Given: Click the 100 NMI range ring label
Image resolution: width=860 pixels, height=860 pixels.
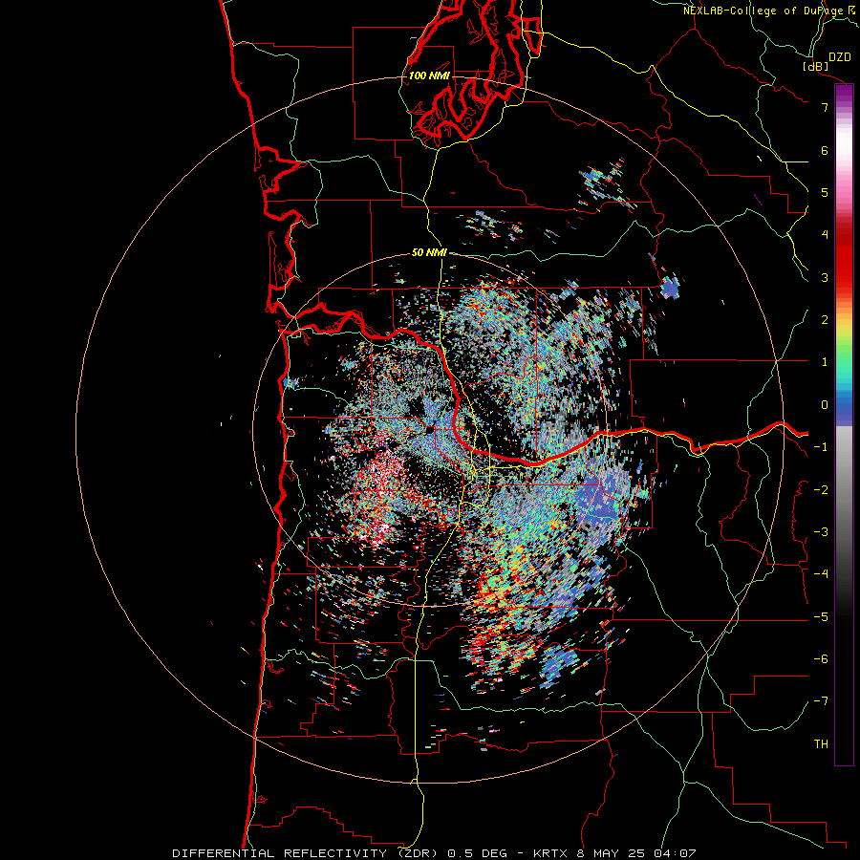Looking at the screenshot, I should click(x=429, y=75).
